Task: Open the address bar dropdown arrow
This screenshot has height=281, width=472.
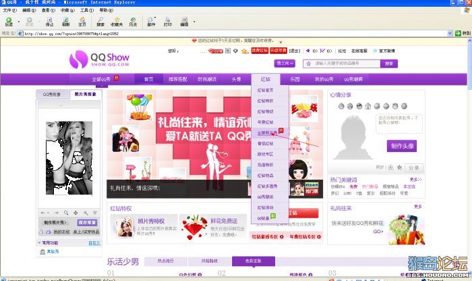Action: pyautogui.click(x=450, y=33)
